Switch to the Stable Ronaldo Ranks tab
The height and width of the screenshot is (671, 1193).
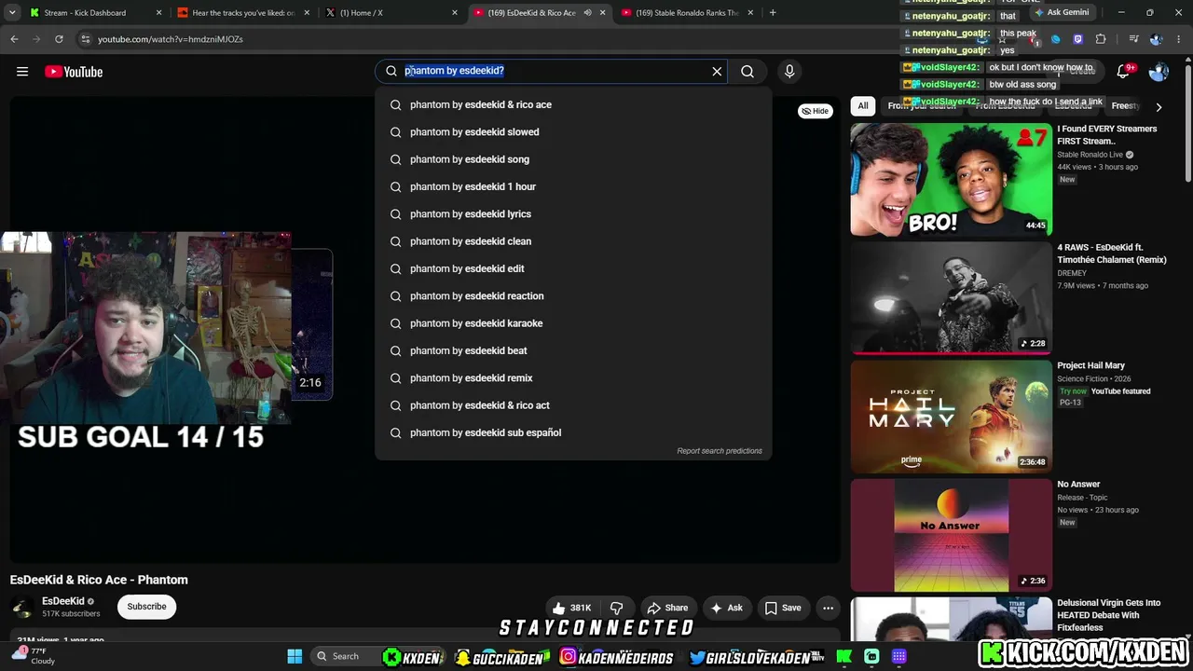[687, 13]
